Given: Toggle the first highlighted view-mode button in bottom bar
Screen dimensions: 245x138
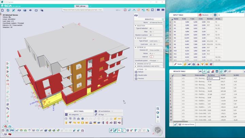Looking at the screenshot, I should point(111,130).
